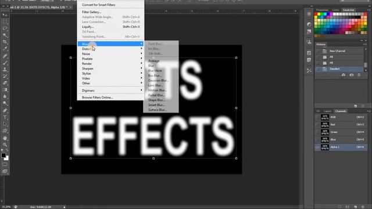The image size is (372, 209).
Task: Pick the red swatch in Swatches panel
Action: pos(316,14)
